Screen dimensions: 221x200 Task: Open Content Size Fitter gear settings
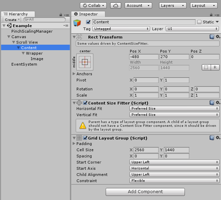point(218,103)
